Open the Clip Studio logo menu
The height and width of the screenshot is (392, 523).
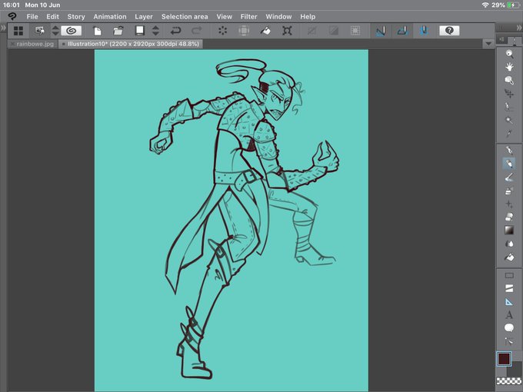12,16
